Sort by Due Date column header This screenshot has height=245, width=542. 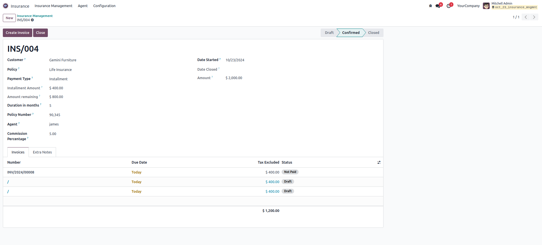(x=139, y=162)
